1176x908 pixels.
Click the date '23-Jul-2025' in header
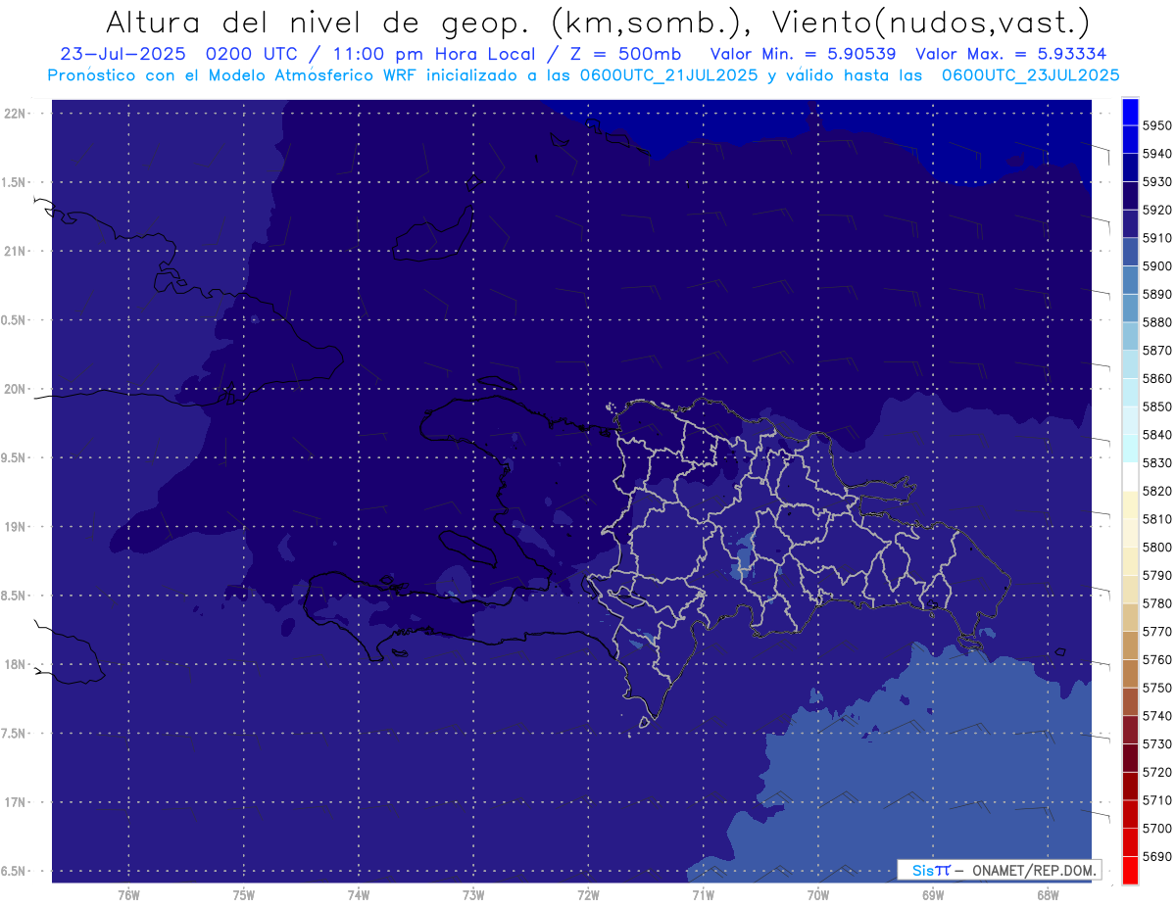[122, 54]
